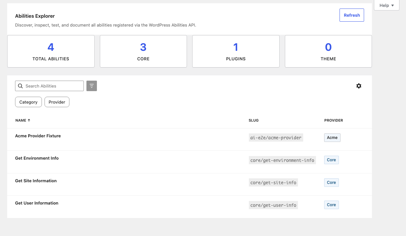
Task: Open the Help dropdown
Action: (x=387, y=5)
